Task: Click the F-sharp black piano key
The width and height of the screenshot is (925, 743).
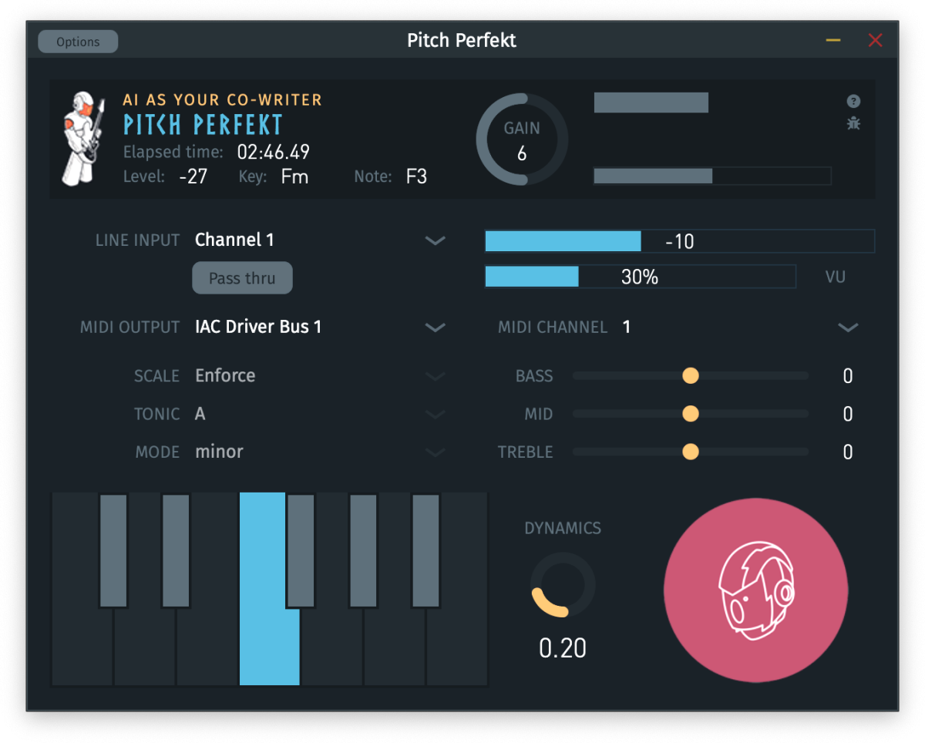Action: pyautogui.click(x=301, y=551)
